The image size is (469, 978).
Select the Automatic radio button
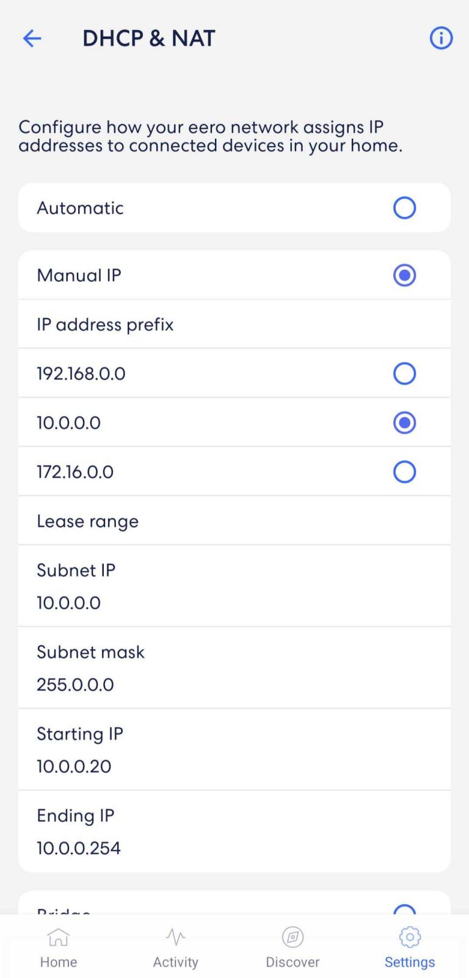(404, 208)
